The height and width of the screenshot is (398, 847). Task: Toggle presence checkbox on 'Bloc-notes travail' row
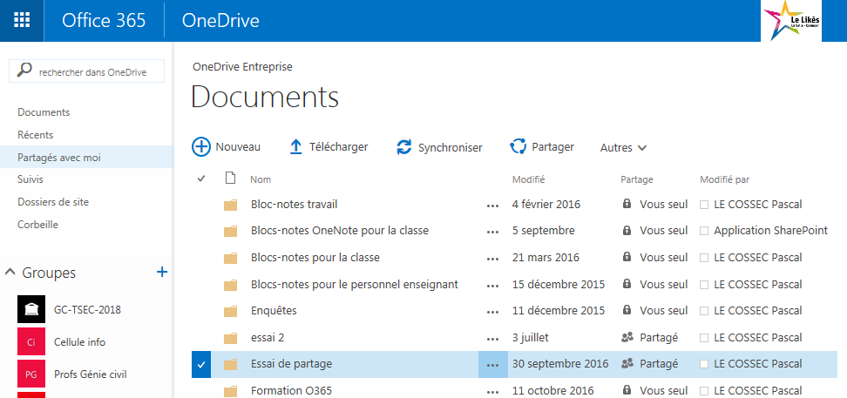[x=704, y=205]
